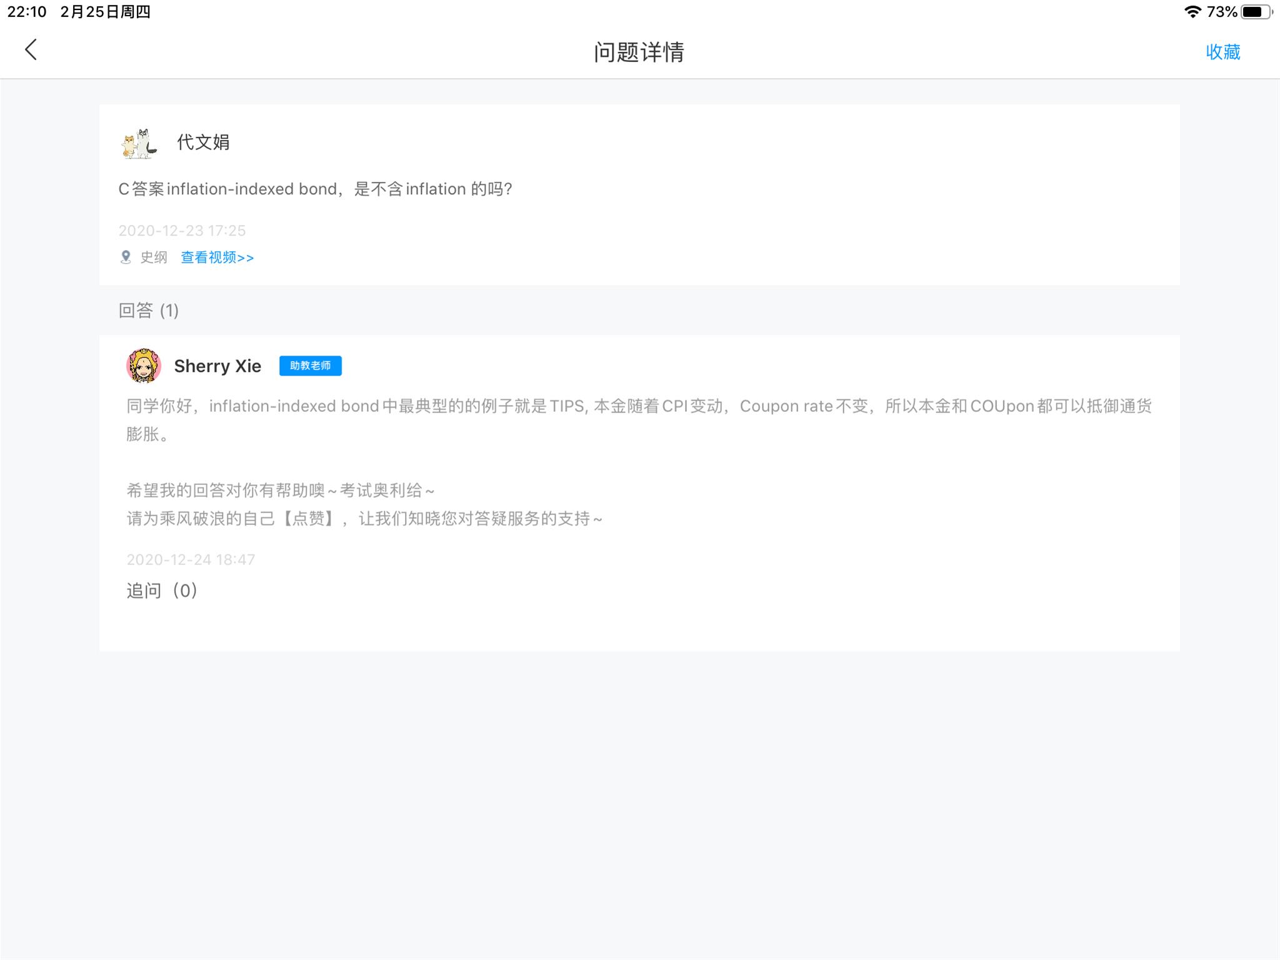Tap 代文娟's cat avatar
1280x960 pixels.
click(139, 143)
